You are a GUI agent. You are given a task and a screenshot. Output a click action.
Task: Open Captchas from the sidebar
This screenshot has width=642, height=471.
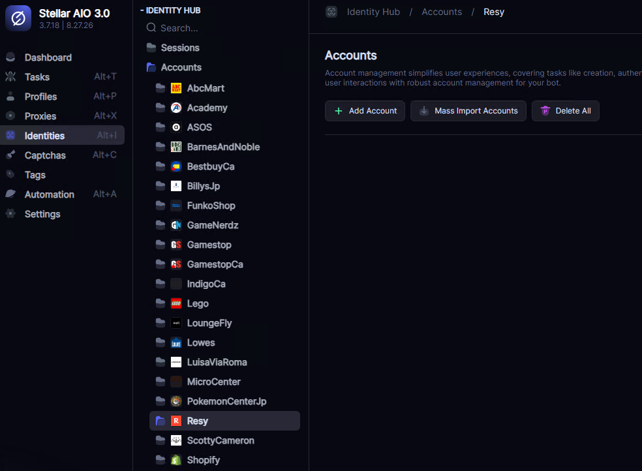click(x=45, y=155)
